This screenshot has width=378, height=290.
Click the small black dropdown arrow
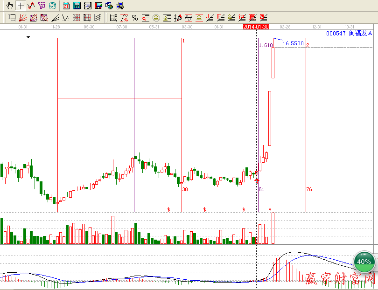28,37
